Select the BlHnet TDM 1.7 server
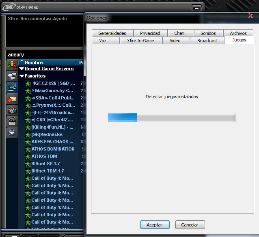259x237 pixels. (47, 171)
